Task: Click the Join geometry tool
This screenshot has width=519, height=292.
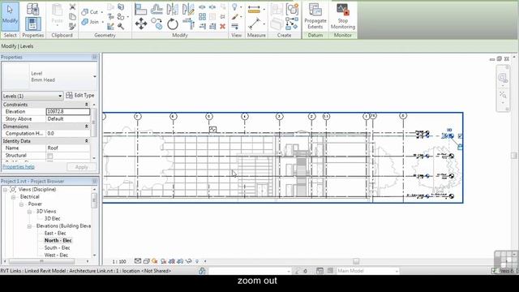Action: [x=90, y=22]
